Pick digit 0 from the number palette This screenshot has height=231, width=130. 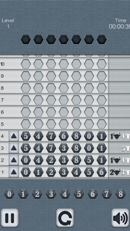[x=9, y=194]
